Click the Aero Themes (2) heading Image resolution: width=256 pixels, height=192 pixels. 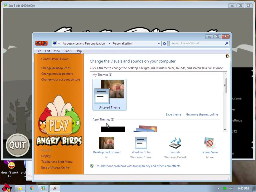click(x=103, y=119)
